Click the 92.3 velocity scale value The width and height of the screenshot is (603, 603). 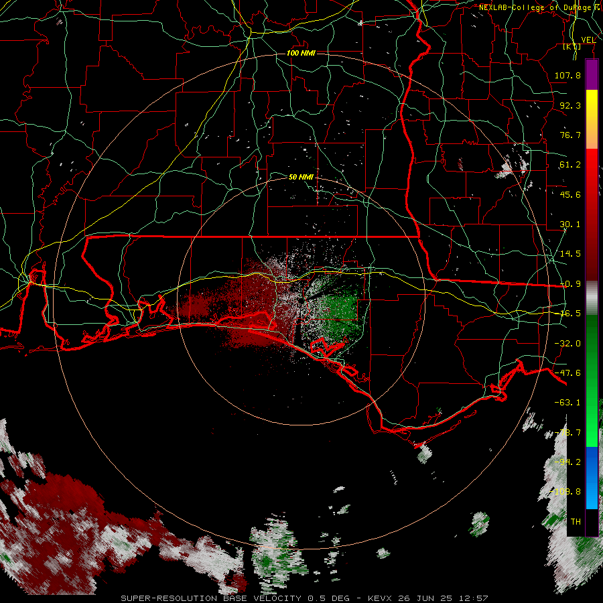(x=570, y=105)
